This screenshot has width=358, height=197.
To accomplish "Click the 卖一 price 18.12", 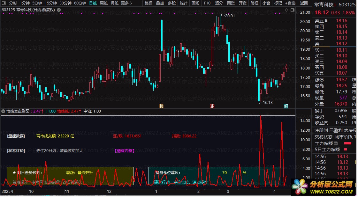I will (342, 44).
